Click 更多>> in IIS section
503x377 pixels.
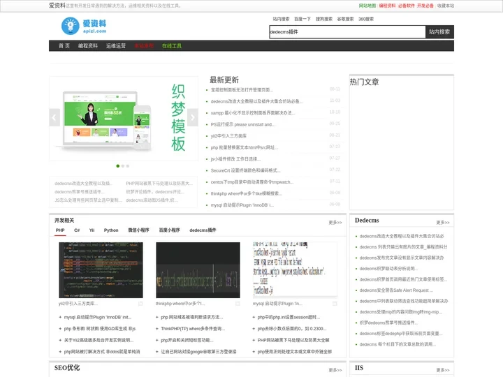coord(443,370)
